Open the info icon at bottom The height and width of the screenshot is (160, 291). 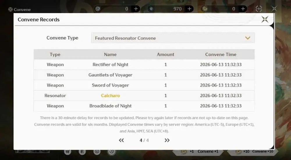[x=97, y=152]
